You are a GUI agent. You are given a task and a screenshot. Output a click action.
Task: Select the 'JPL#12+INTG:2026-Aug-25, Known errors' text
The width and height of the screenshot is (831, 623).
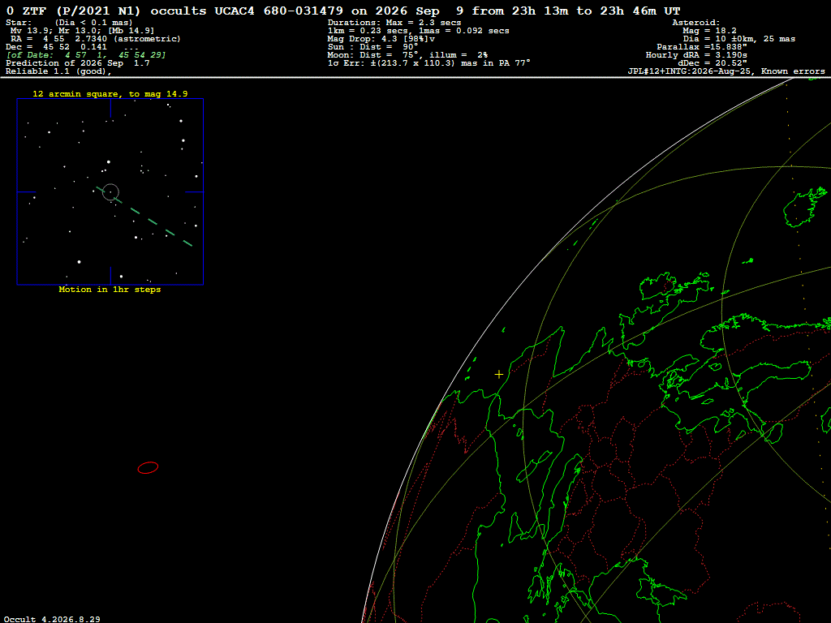point(726,71)
